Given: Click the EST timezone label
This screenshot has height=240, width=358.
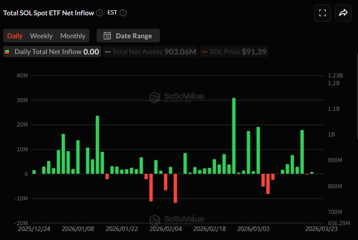Looking at the screenshot, I should click(112, 13).
